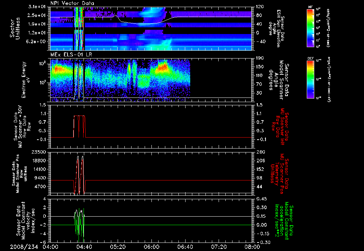Click the "9400" scanner position tick value
Viewport: 364px width, 251px height.
point(40,178)
